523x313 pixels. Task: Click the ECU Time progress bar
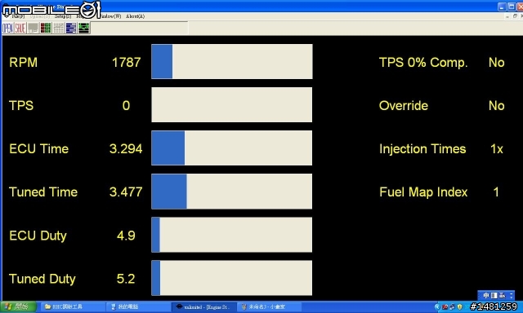click(232, 148)
